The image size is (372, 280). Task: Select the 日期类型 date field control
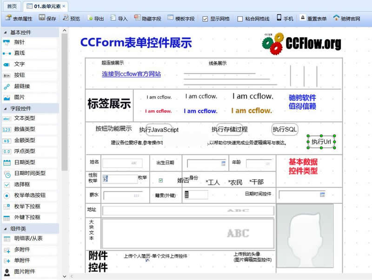point(23,163)
